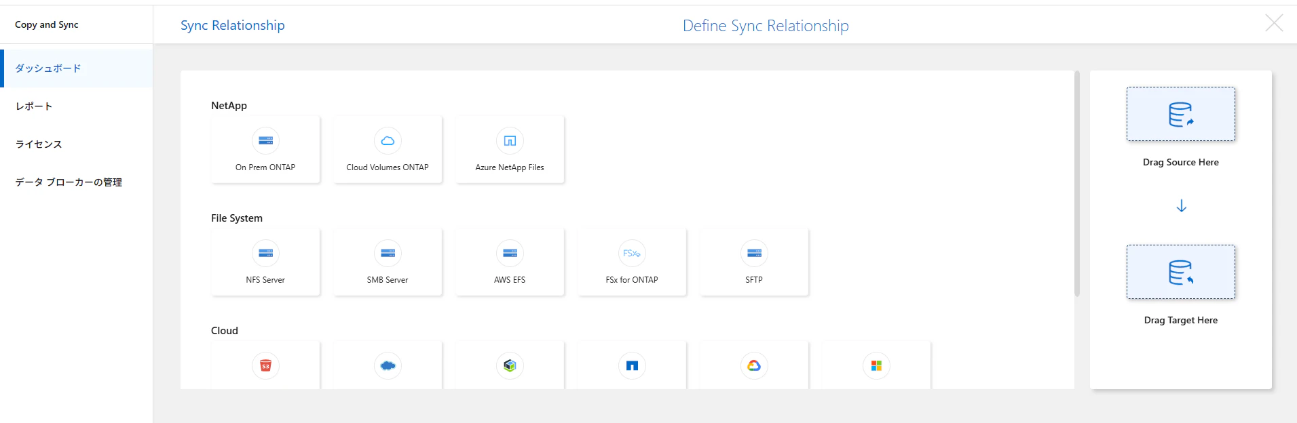
Task: Click the FSx for ONTAP label text
Action: pos(632,280)
